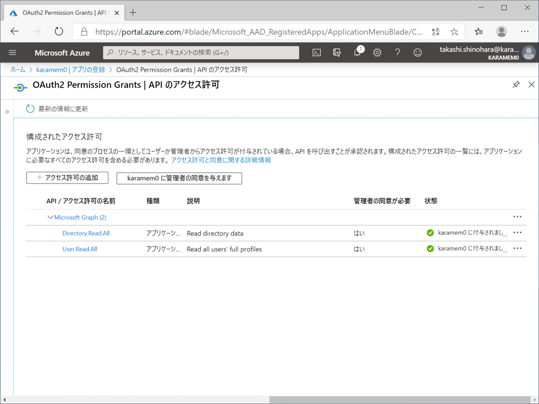Click the browser back arrow
Viewport: 539px width, 404px height.
pos(14,31)
